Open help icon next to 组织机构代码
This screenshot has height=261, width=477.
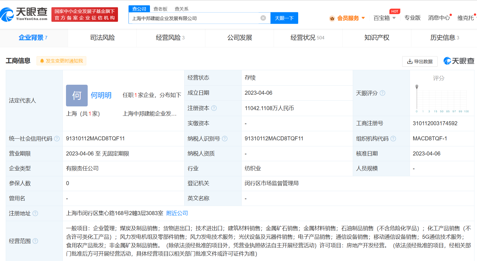coord(393,139)
